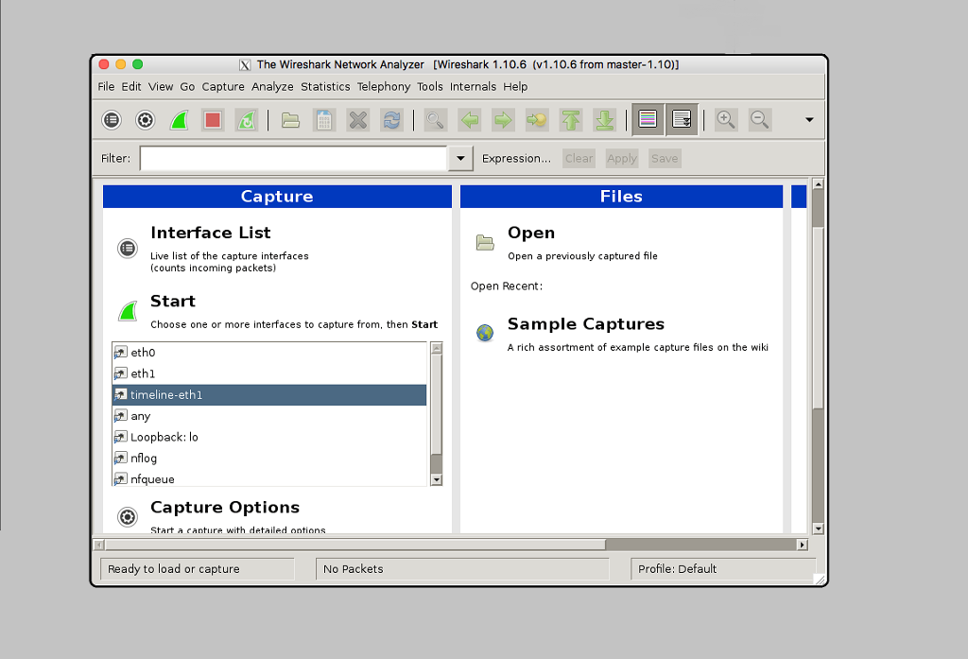
Task: Open the View menu
Action: [x=161, y=86]
